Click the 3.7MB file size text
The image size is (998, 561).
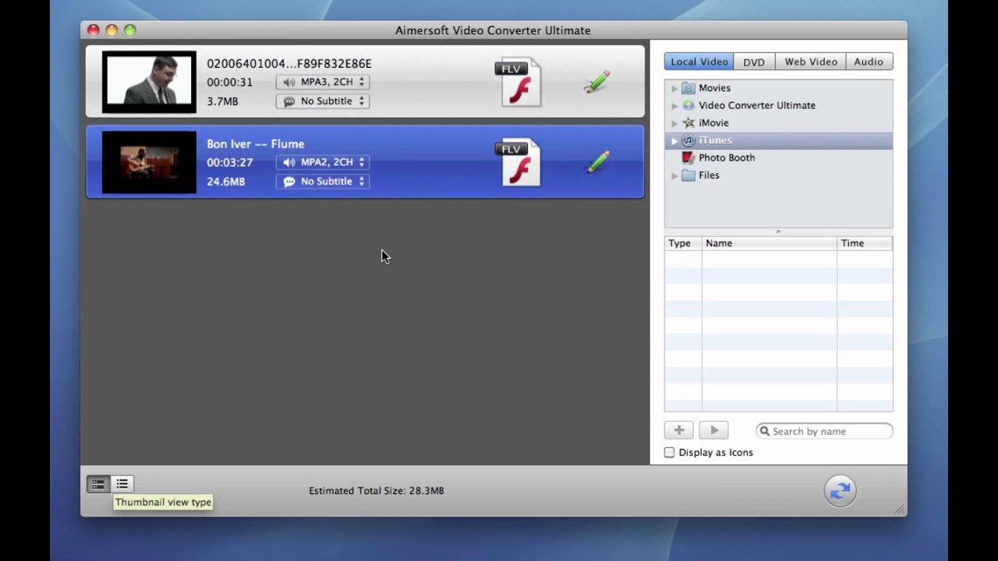tap(222, 101)
